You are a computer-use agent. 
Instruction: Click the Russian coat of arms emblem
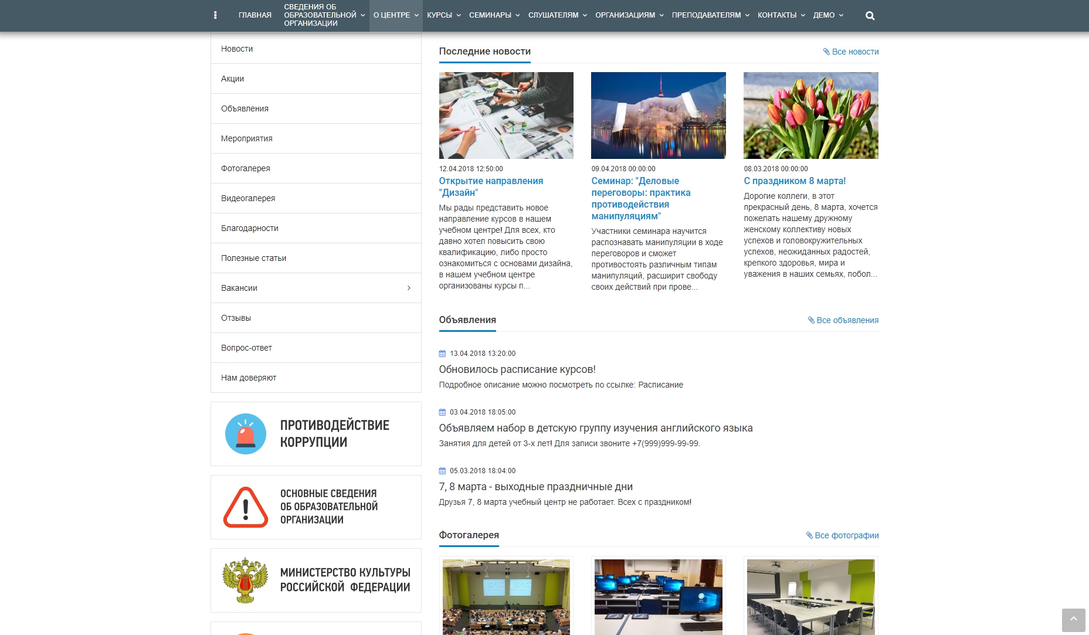[245, 580]
